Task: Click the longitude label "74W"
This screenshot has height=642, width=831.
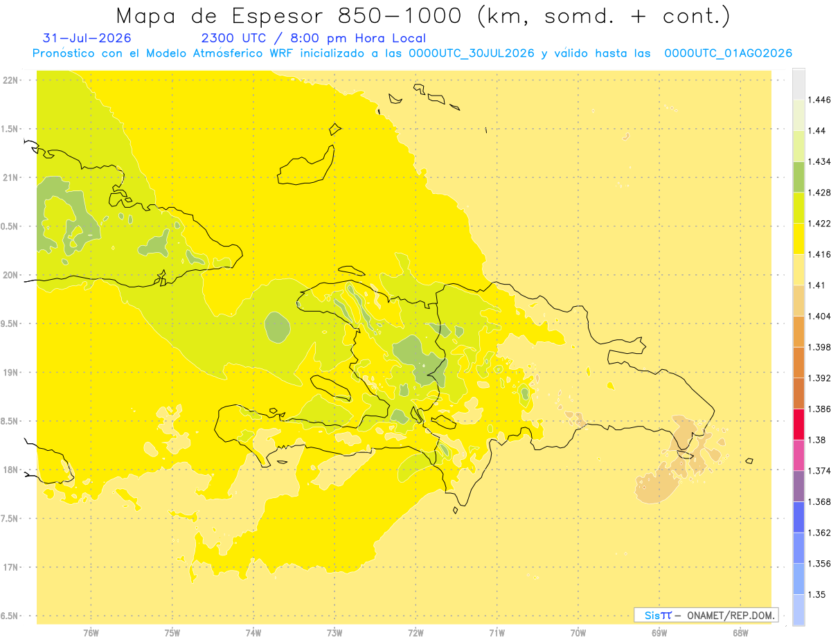Action: (x=253, y=632)
